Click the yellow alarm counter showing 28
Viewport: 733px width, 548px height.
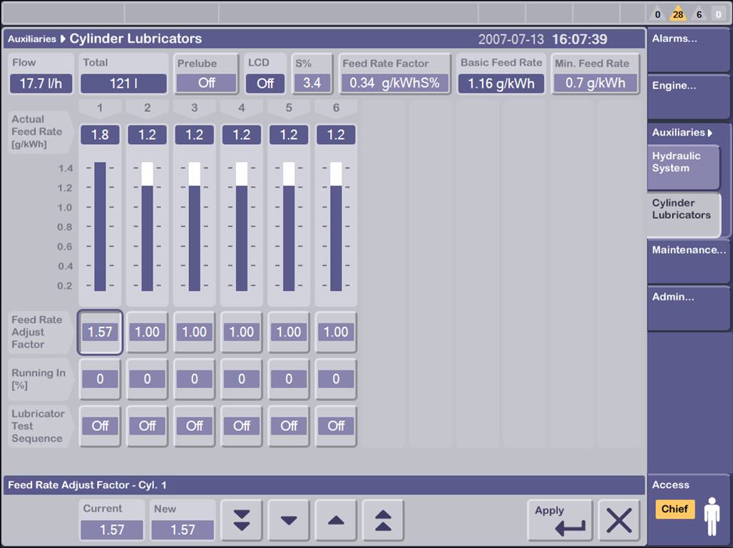(677, 14)
